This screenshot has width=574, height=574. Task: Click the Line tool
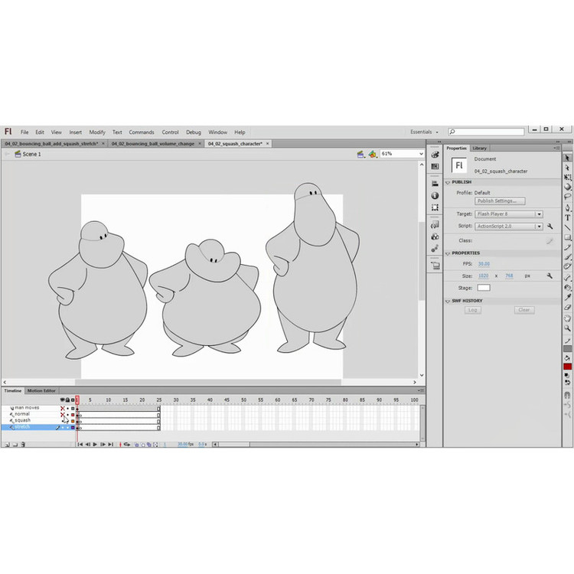point(567,227)
